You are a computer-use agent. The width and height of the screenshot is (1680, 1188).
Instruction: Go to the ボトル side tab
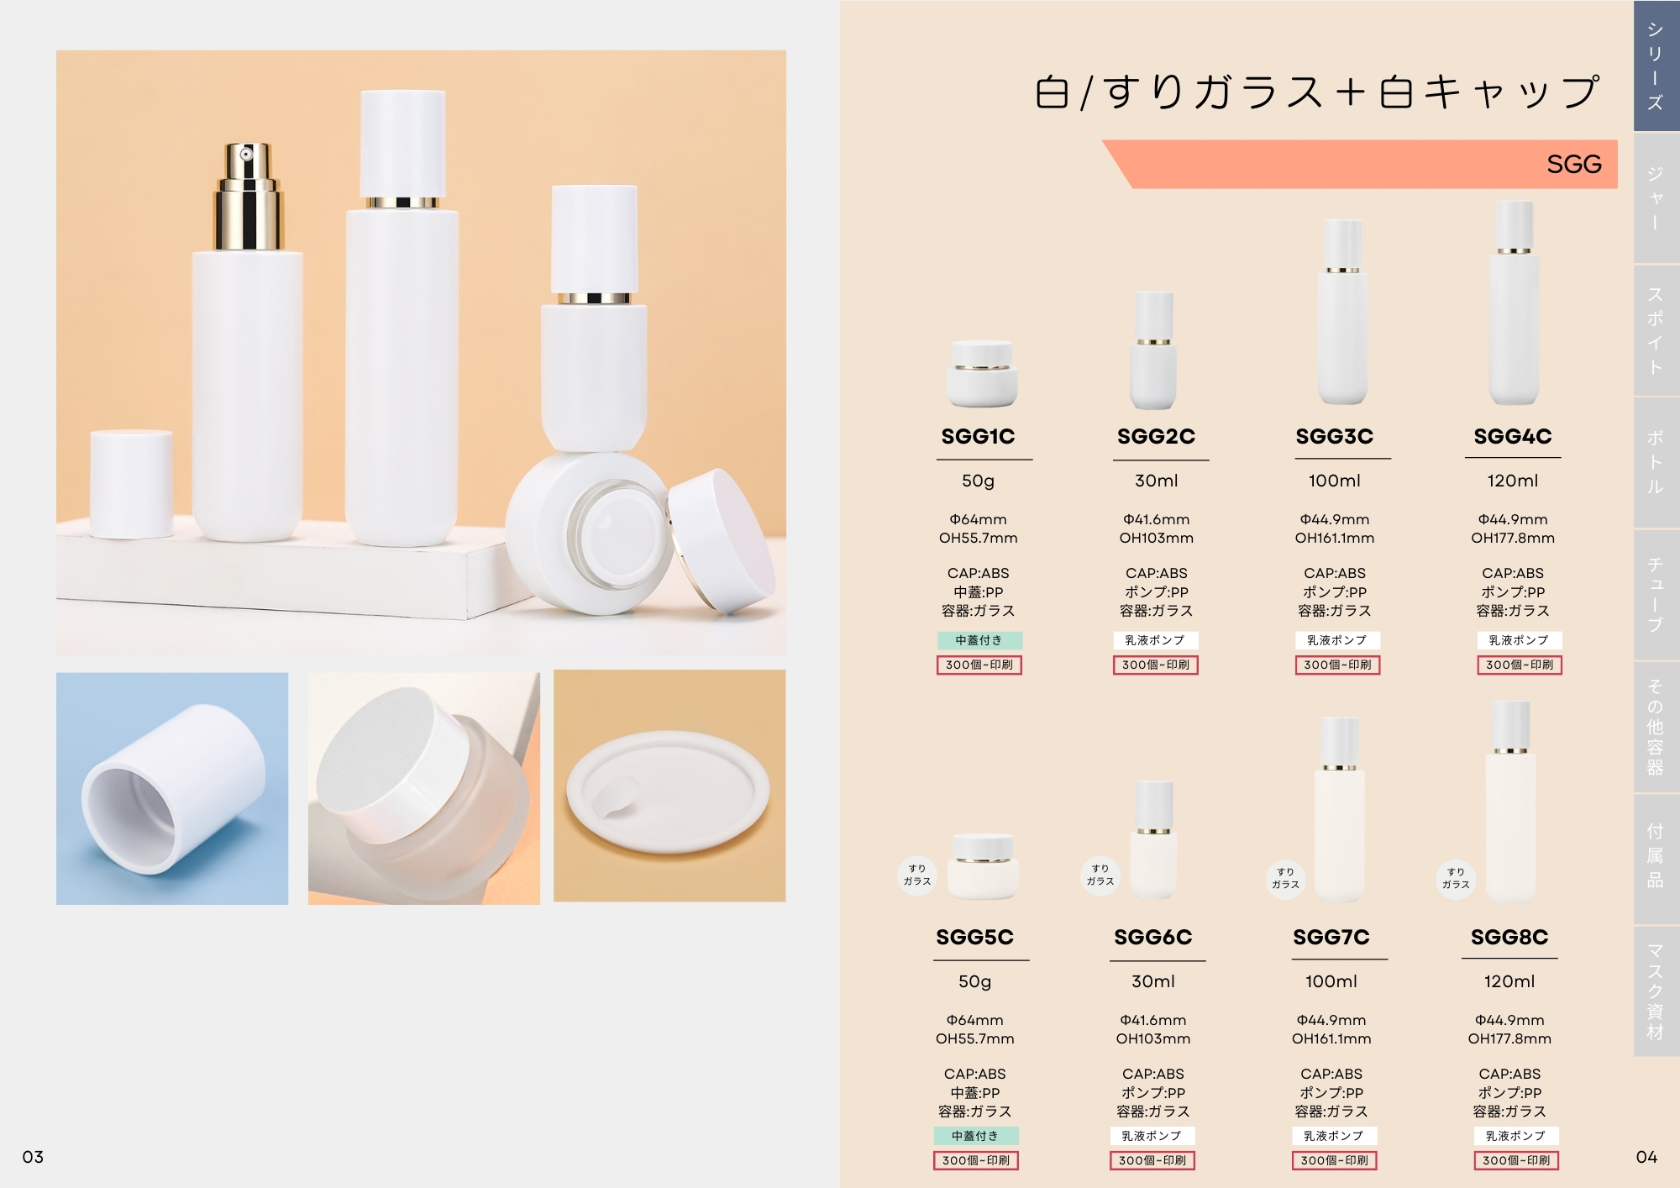[x=1656, y=462]
